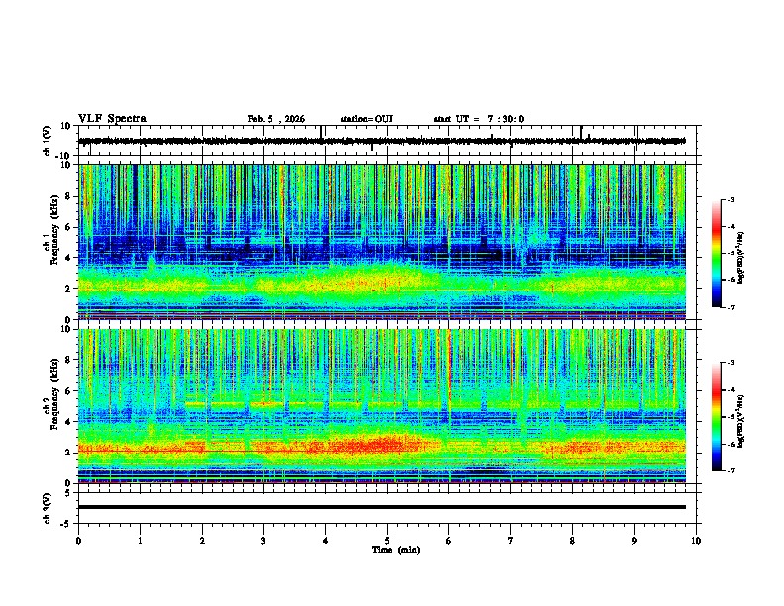Viewport: 784px width, 606px height.
Task: Click the "-7" label on ch.1 color bar
Action: click(730, 307)
